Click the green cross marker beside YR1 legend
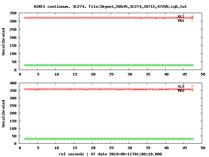The width and height of the screenshot is (209, 157). 192,20
